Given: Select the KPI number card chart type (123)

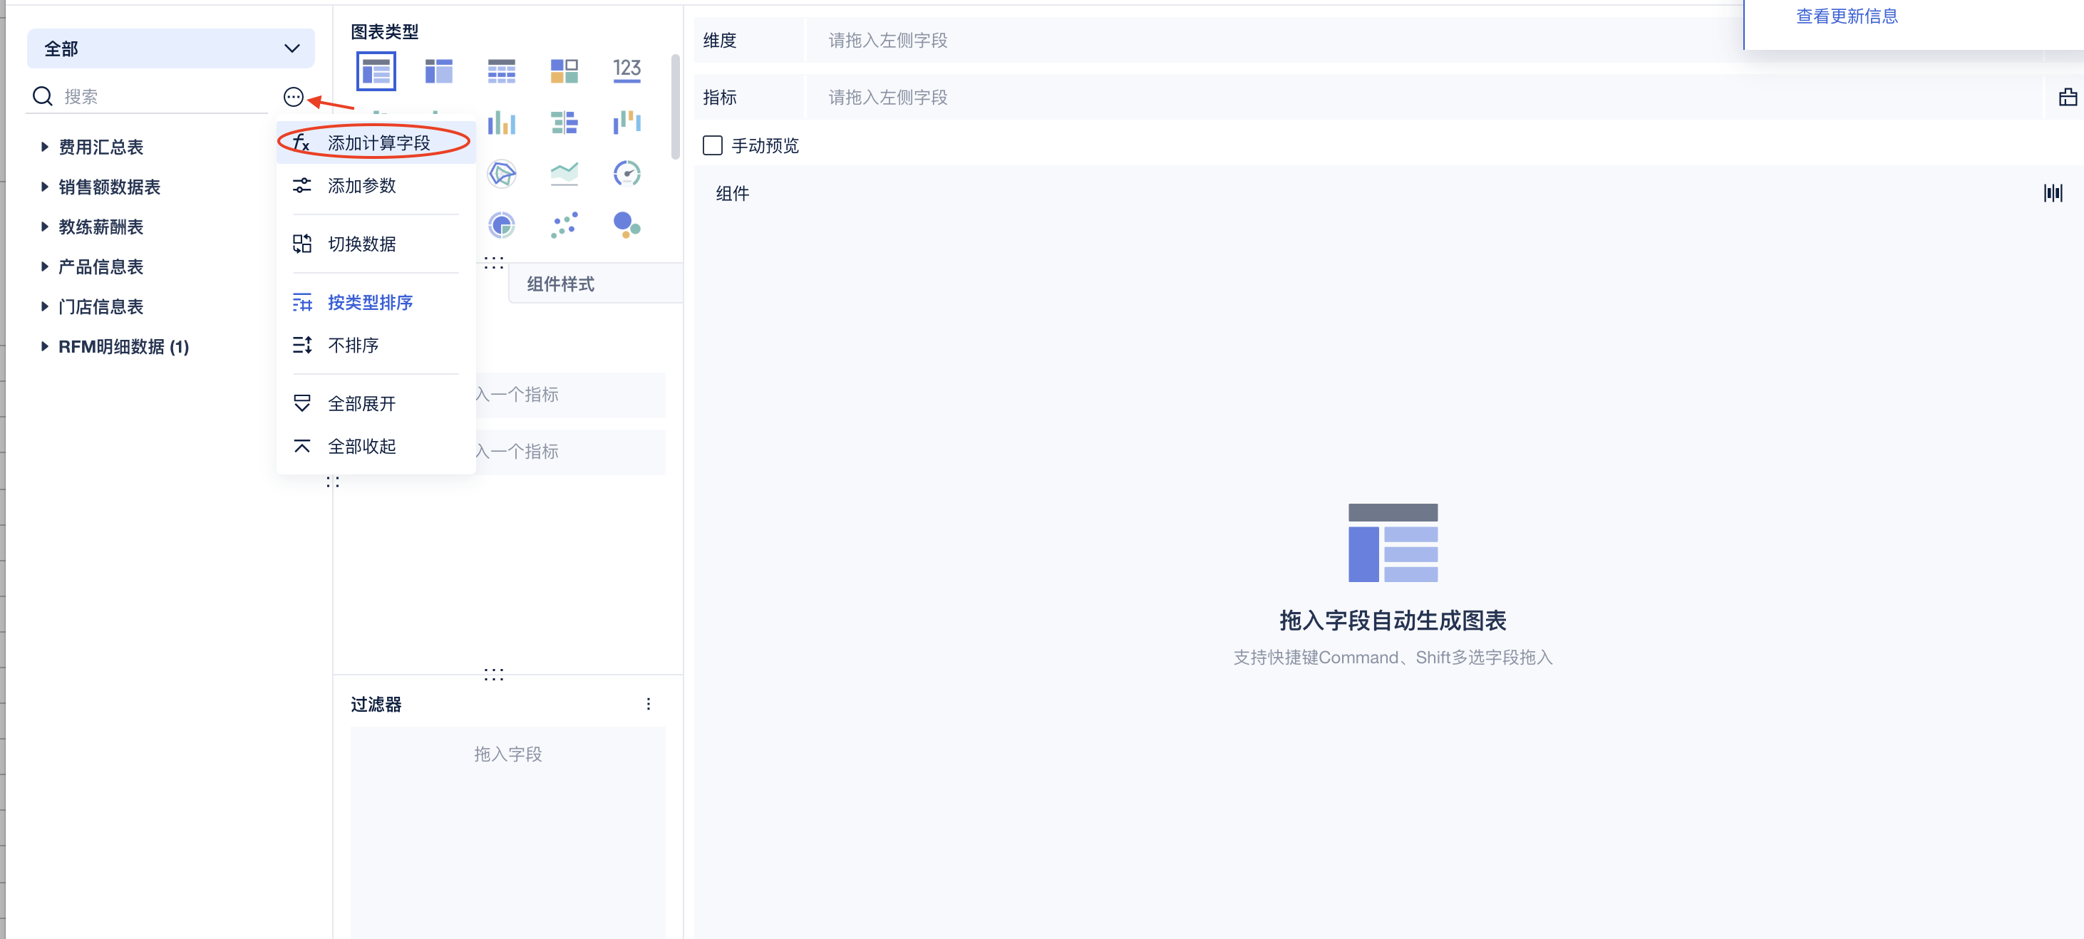Looking at the screenshot, I should (x=626, y=71).
